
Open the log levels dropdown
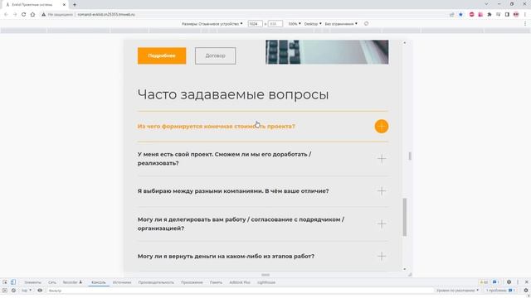pos(457,291)
